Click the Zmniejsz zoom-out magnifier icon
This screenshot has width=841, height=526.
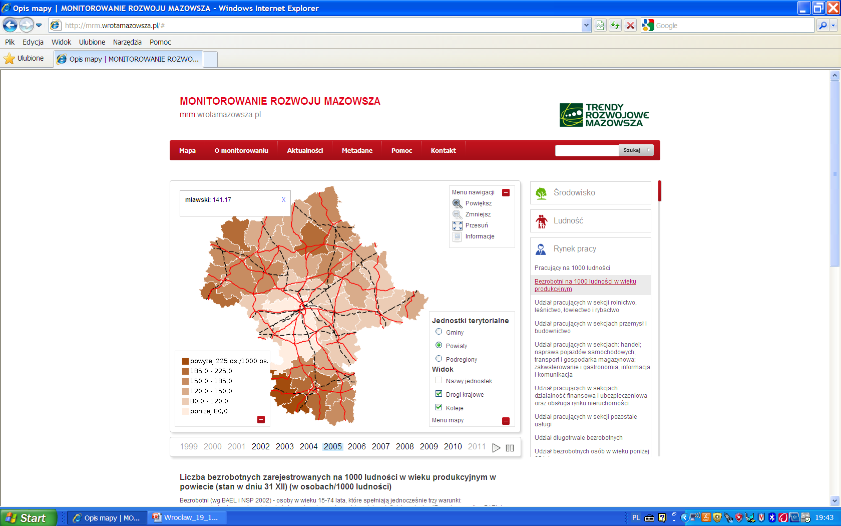point(457,214)
